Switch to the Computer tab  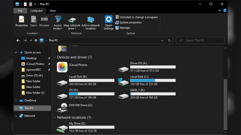pyautogui.click(x=36, y=11)
